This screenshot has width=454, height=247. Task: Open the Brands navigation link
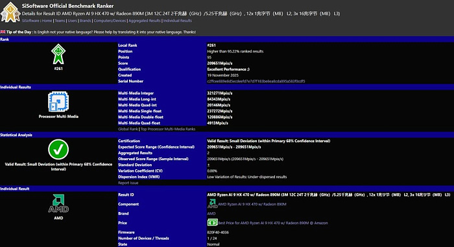(x=86, y=21)
